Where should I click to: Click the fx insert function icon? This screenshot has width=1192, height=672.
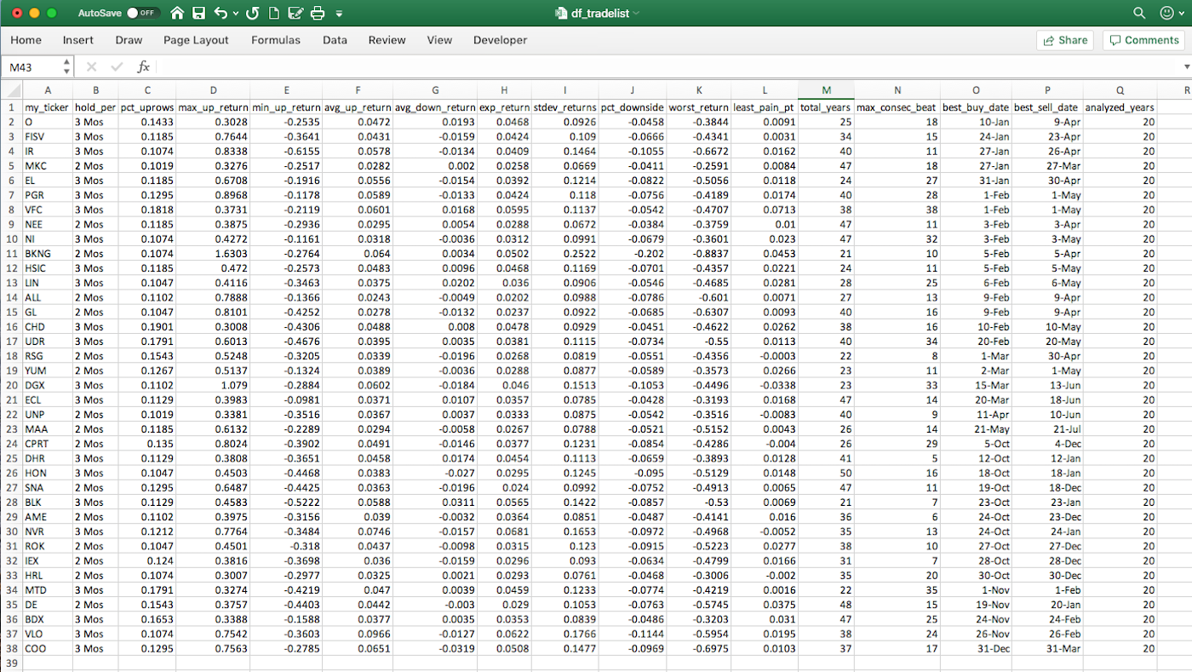(144, 66)
